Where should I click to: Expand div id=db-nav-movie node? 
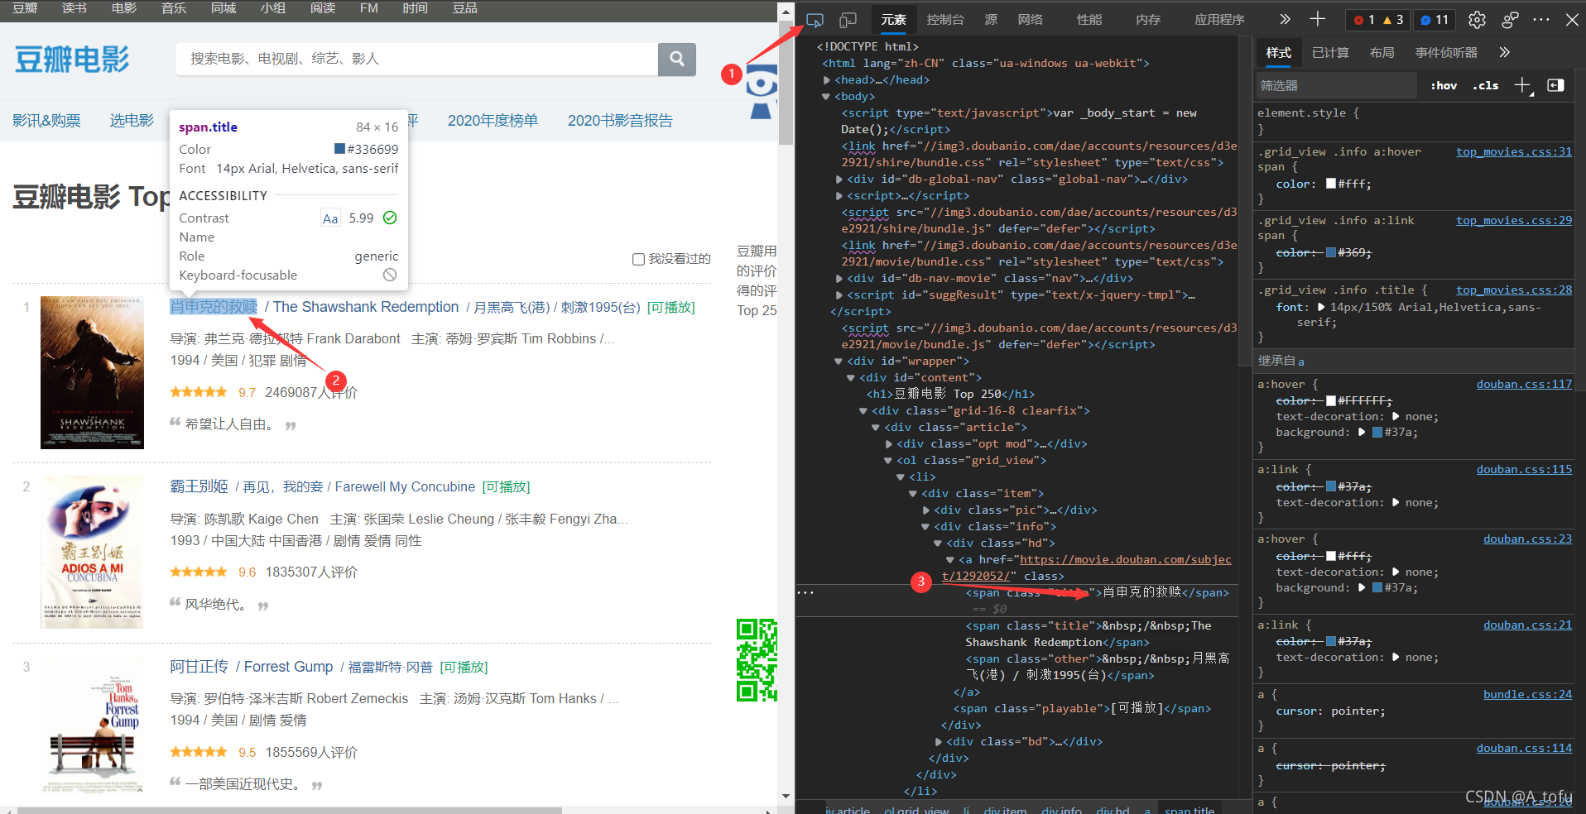(x=839, y=279)
